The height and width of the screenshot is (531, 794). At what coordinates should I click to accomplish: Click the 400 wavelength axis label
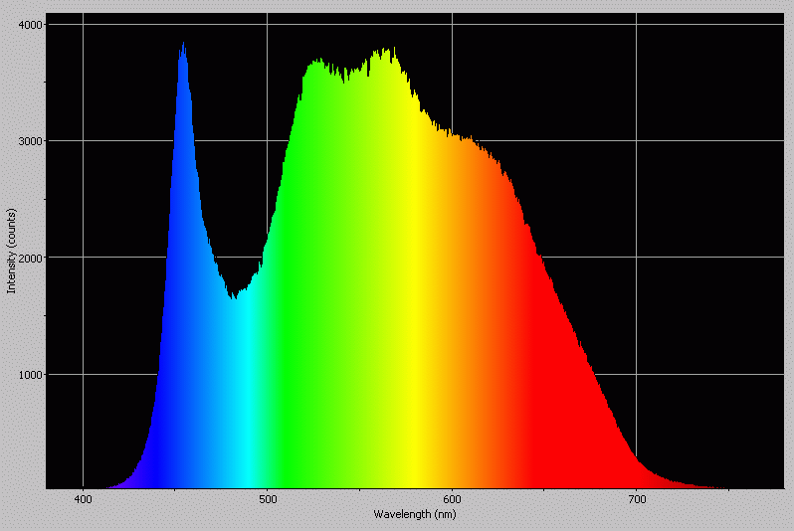pyautogui.click(x=83, y=499)
